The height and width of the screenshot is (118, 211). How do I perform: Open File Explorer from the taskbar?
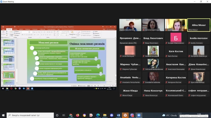[x=105, y=115]
